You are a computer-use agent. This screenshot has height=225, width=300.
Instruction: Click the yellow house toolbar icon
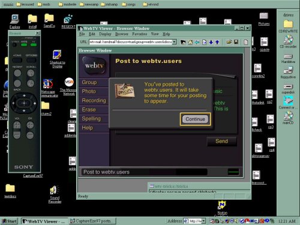tap(190, 42)
